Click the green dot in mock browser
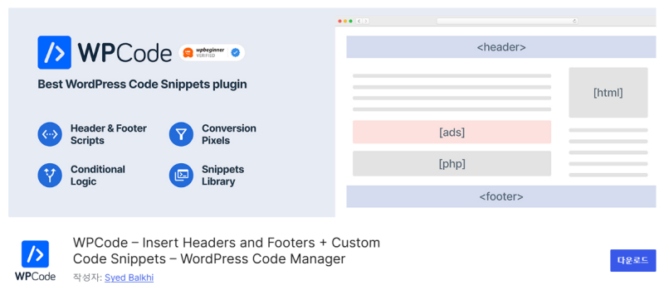664x304 pixels. (x=350, y=21)
